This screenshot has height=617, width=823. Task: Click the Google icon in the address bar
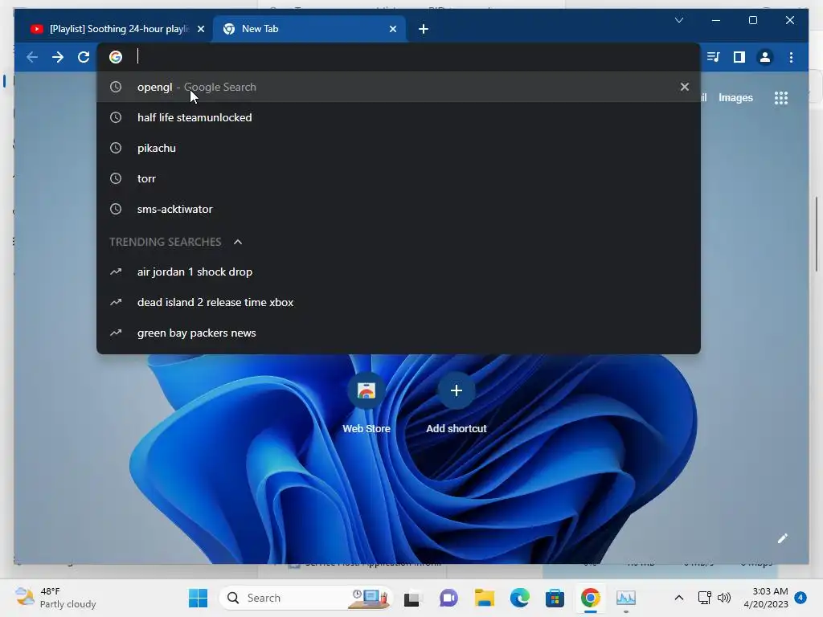click(x=116, y=57)
